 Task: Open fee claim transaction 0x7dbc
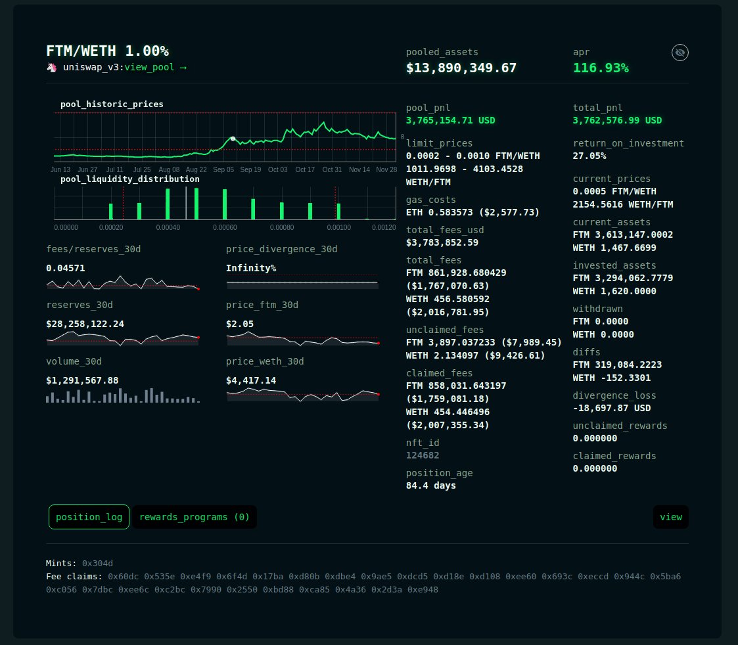(97, 589)
